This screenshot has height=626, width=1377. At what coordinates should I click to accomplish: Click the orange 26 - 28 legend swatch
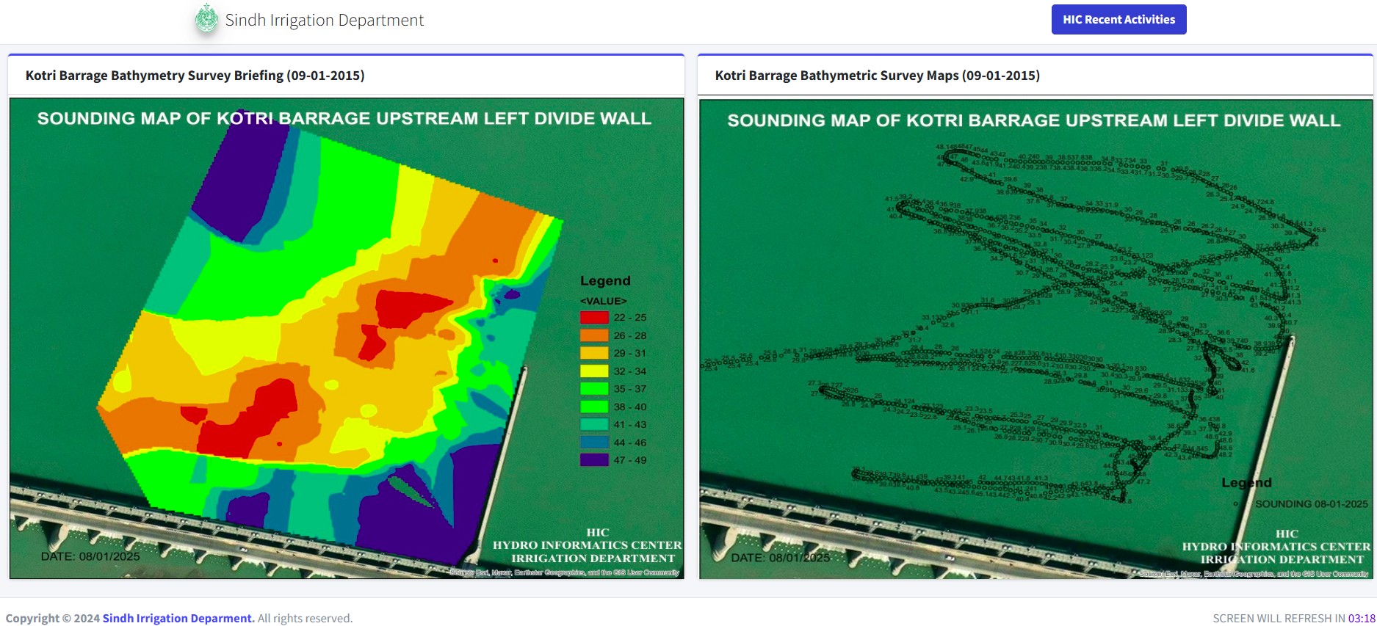[x=594, y=335]
